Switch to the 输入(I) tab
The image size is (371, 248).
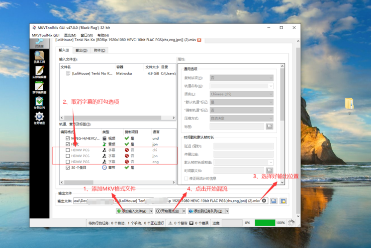[x=64, y=50]
